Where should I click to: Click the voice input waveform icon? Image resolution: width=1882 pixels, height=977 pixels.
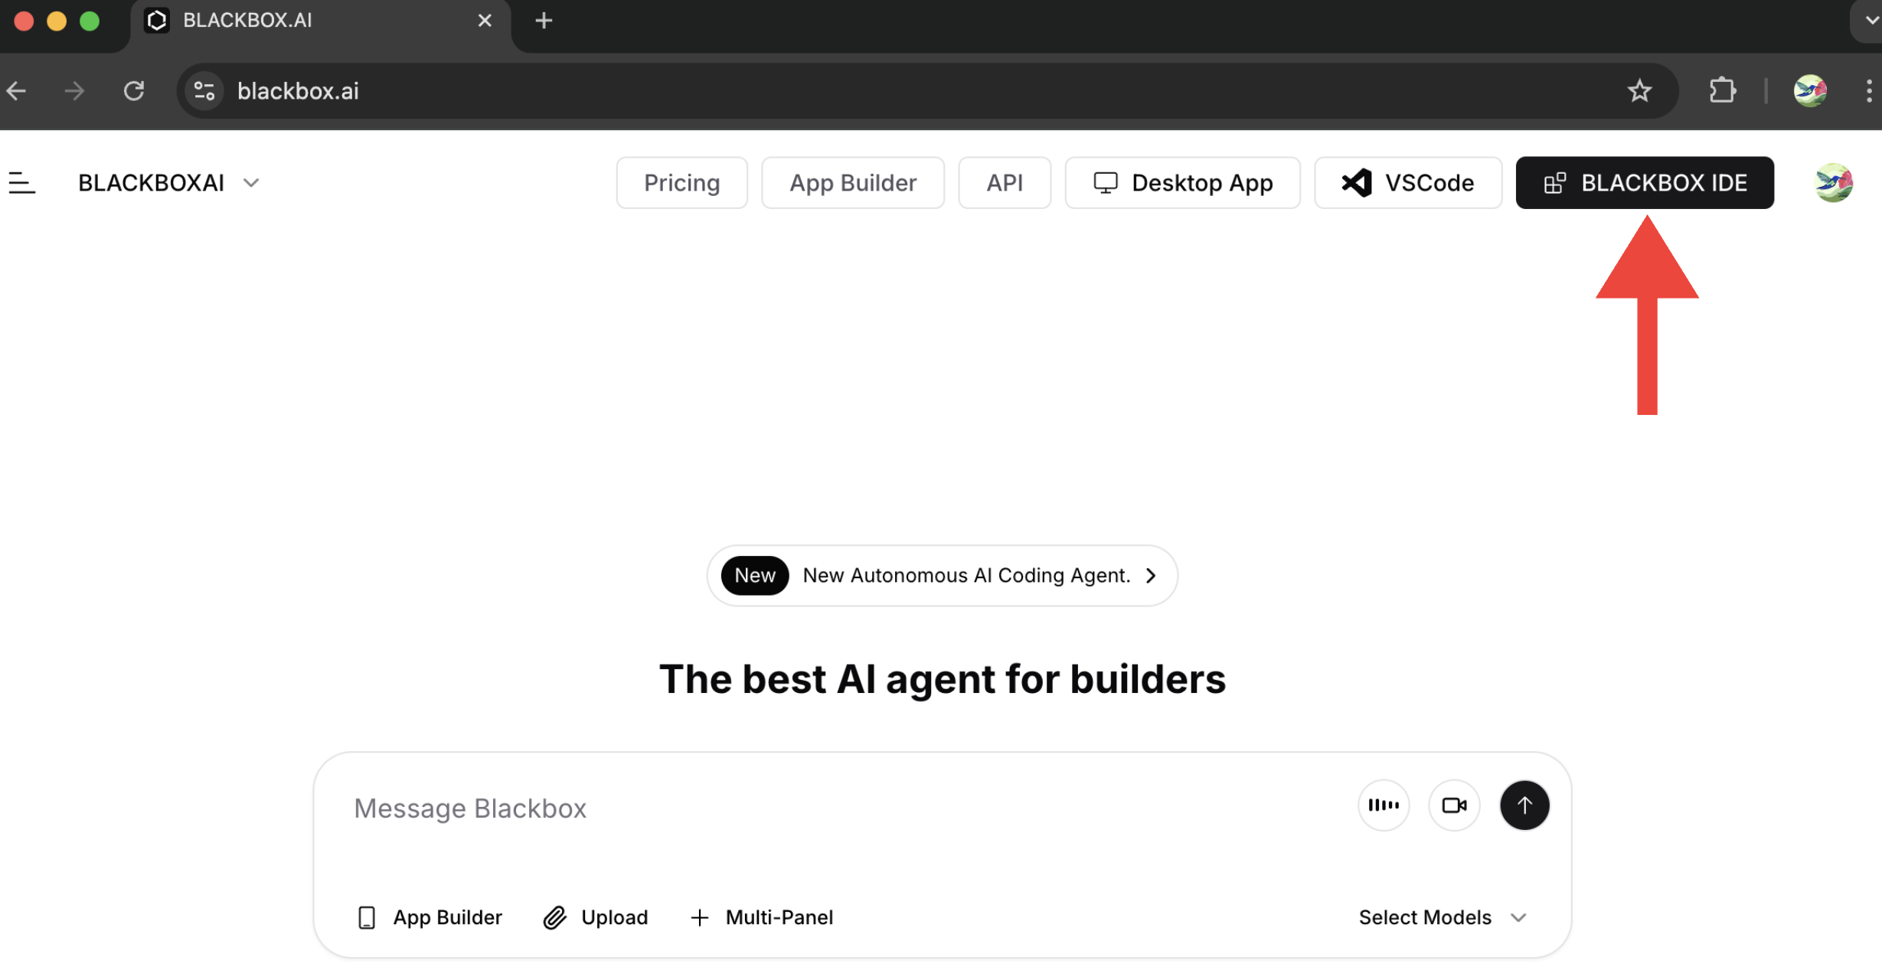(1383, 805)
